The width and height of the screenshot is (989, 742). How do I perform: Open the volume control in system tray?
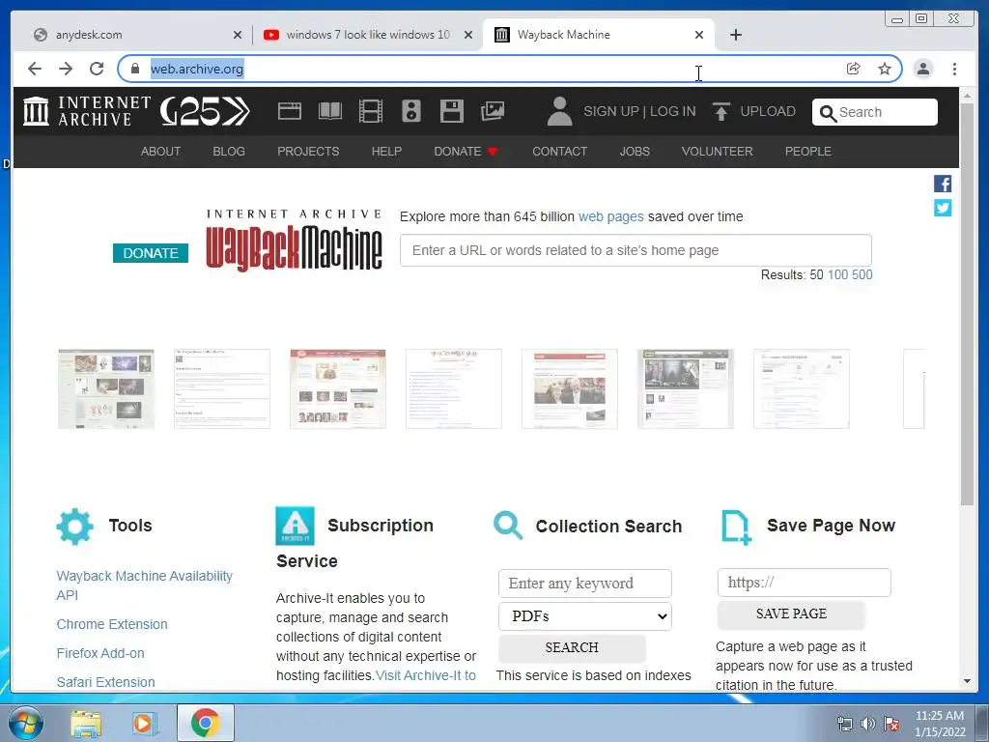[868, 724]
